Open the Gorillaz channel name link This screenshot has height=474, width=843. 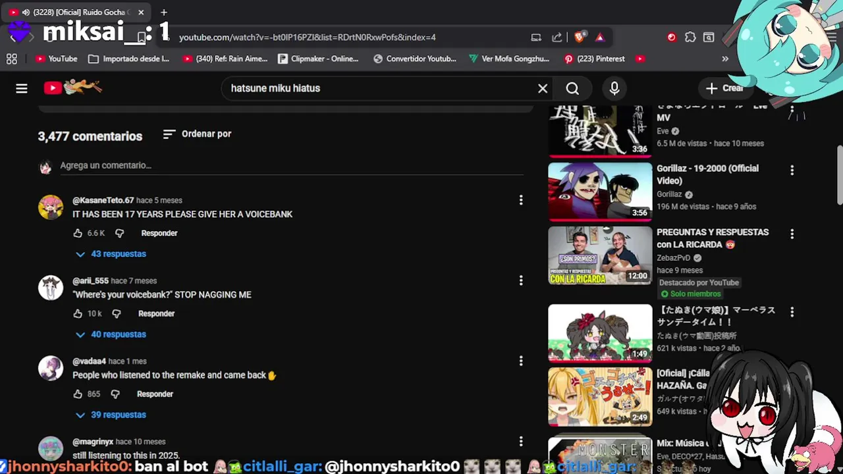669,194
